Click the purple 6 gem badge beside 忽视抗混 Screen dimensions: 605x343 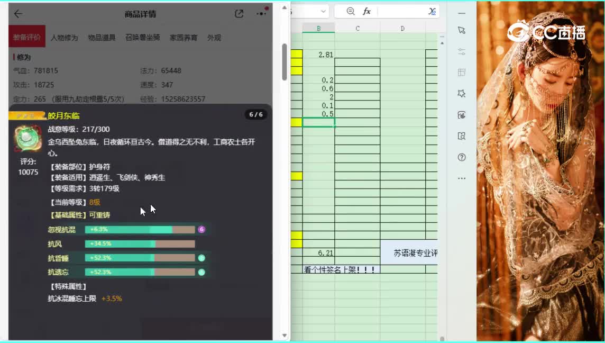201,229
